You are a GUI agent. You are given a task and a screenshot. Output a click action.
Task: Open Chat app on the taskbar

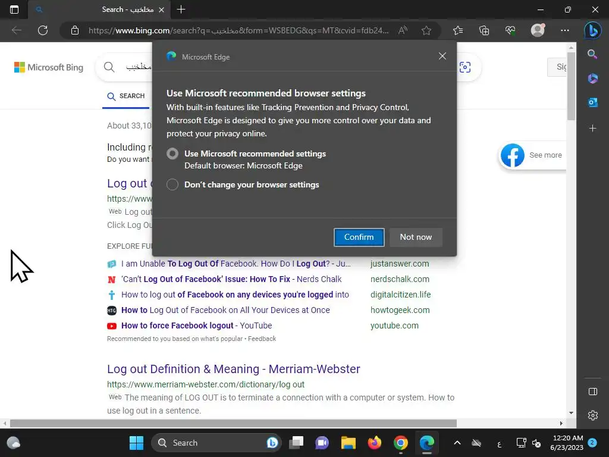[322, 443]
